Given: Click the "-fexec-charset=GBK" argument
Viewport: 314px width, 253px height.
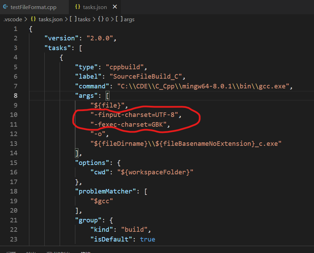Looking at the screenshot, I should [x=129, y=124].
